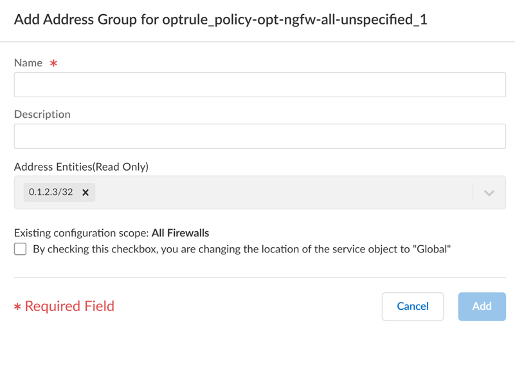This screenshot has height=376, width=515.
Task: Click the optrule_policy-opt-ngfw-all-unspecified_1 rule name in title
Action: coord(294,19)
